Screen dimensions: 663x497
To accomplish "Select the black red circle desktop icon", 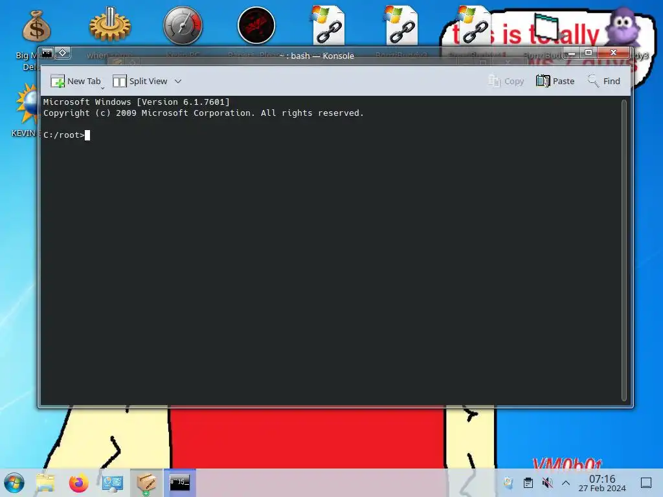I will [256, 25].
